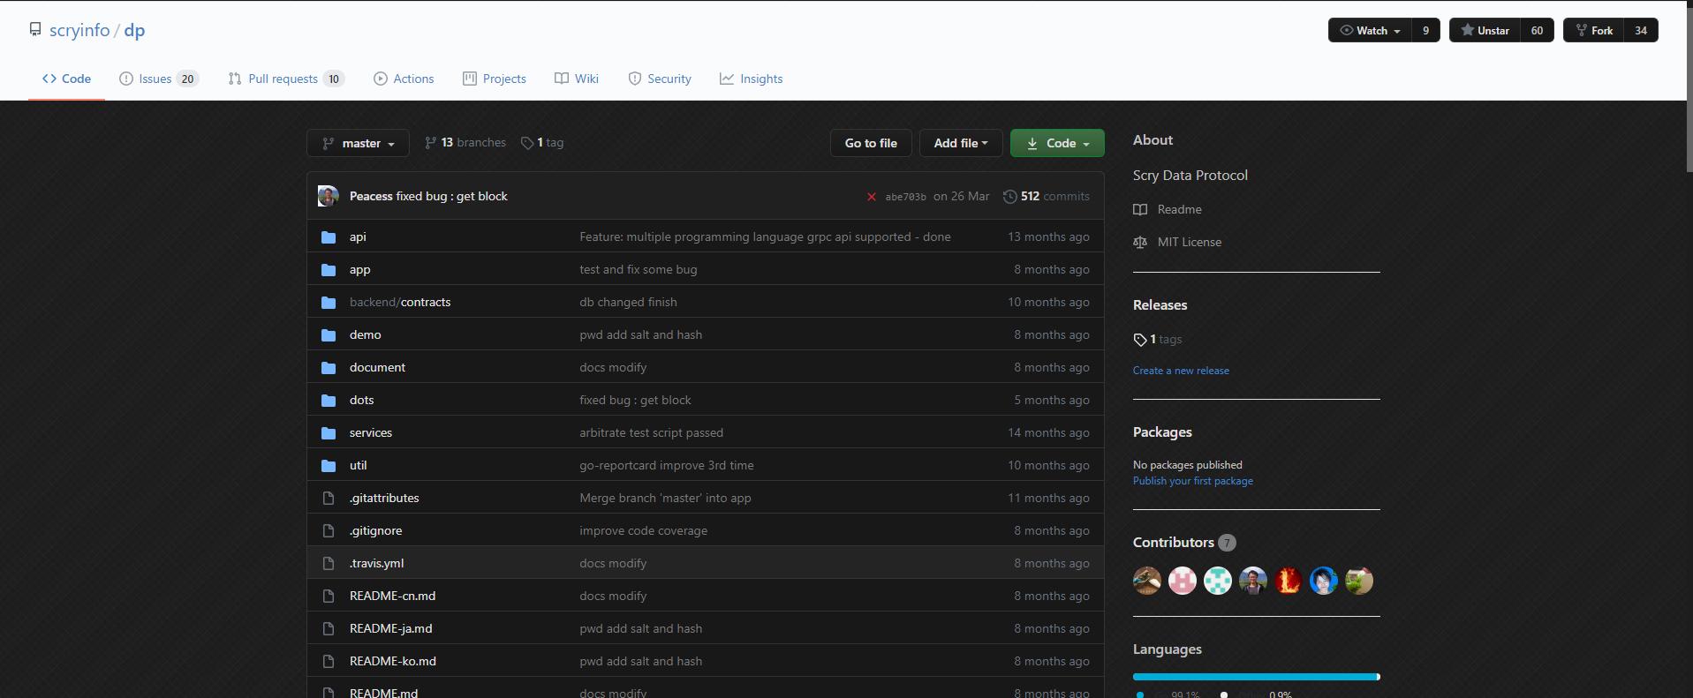Click the .travis.yml file icon
The image size is (1693, 698).
[329, 563]
